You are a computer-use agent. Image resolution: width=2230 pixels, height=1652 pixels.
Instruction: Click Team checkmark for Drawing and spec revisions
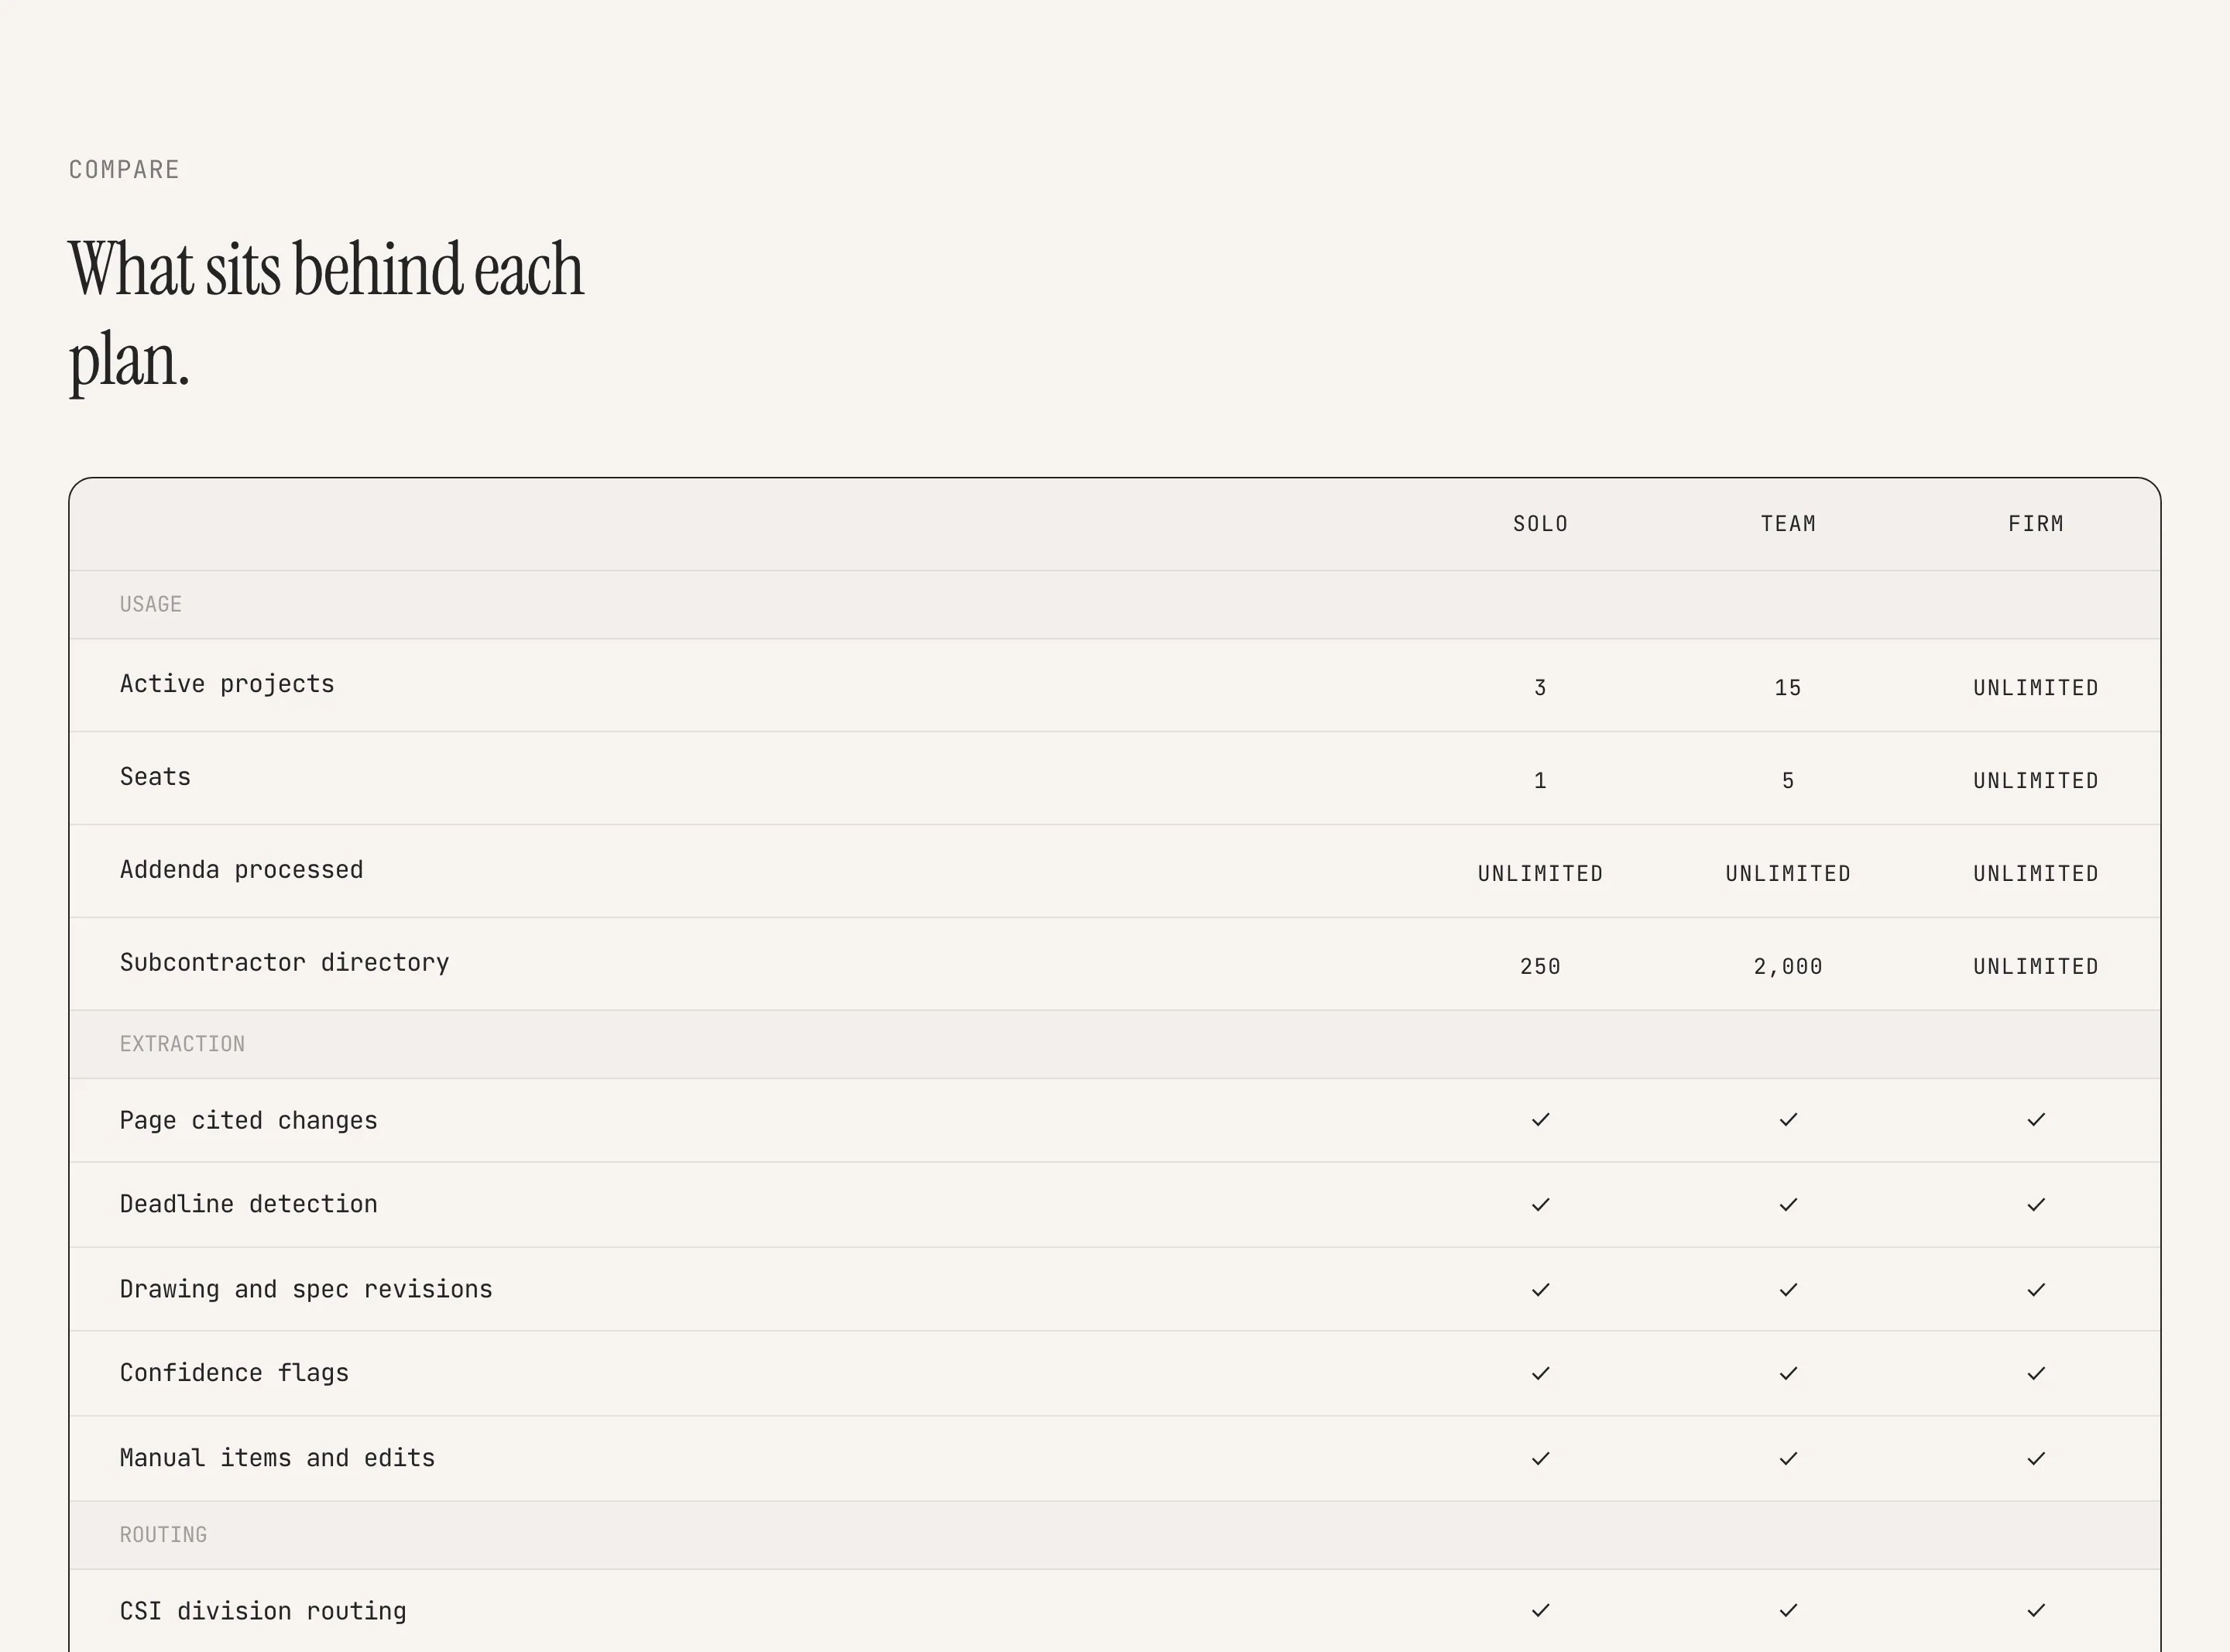pyautogui.click(x=1788, y=1289)
